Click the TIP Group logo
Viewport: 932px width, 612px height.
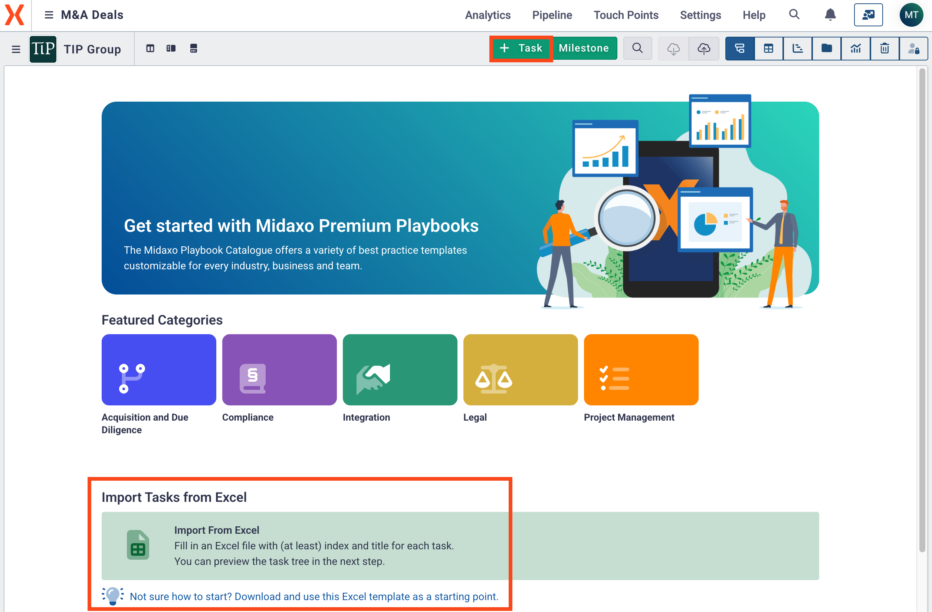click(43, 49)
